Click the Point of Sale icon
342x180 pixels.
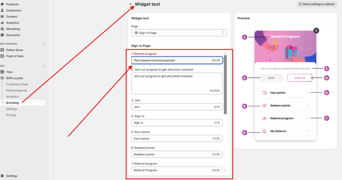[x=2, y=56]
